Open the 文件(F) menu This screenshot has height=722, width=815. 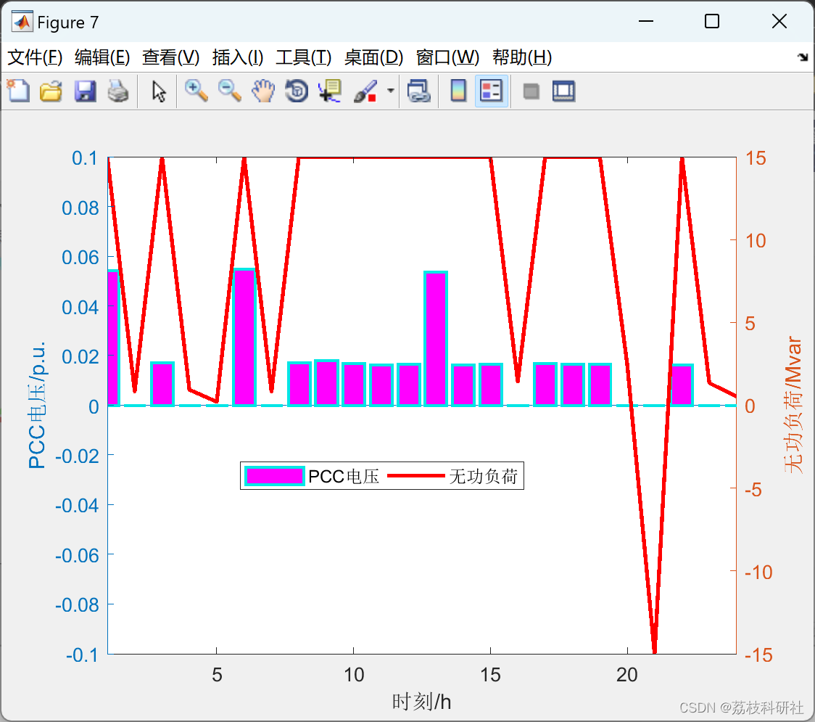point(35,57)
